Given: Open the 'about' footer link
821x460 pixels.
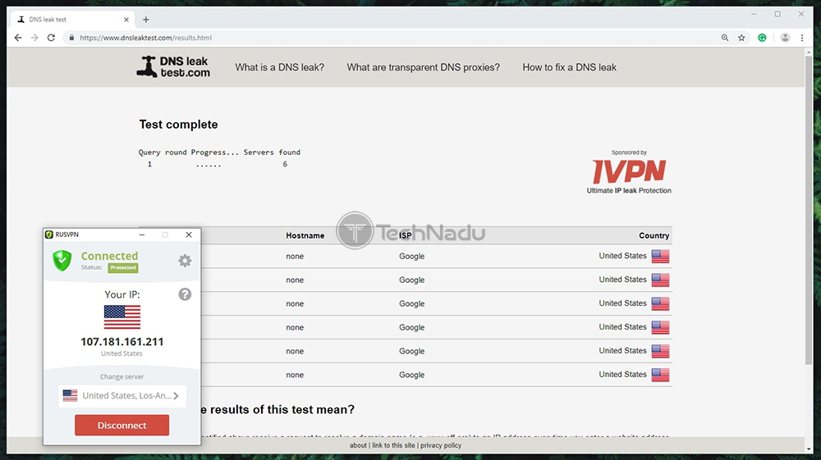Looking at the screenshot, I should (358, 445).
